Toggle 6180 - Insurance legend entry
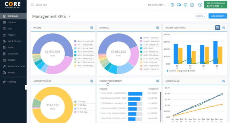The height and width of the screenshot is (123, 230). (149, 62)
